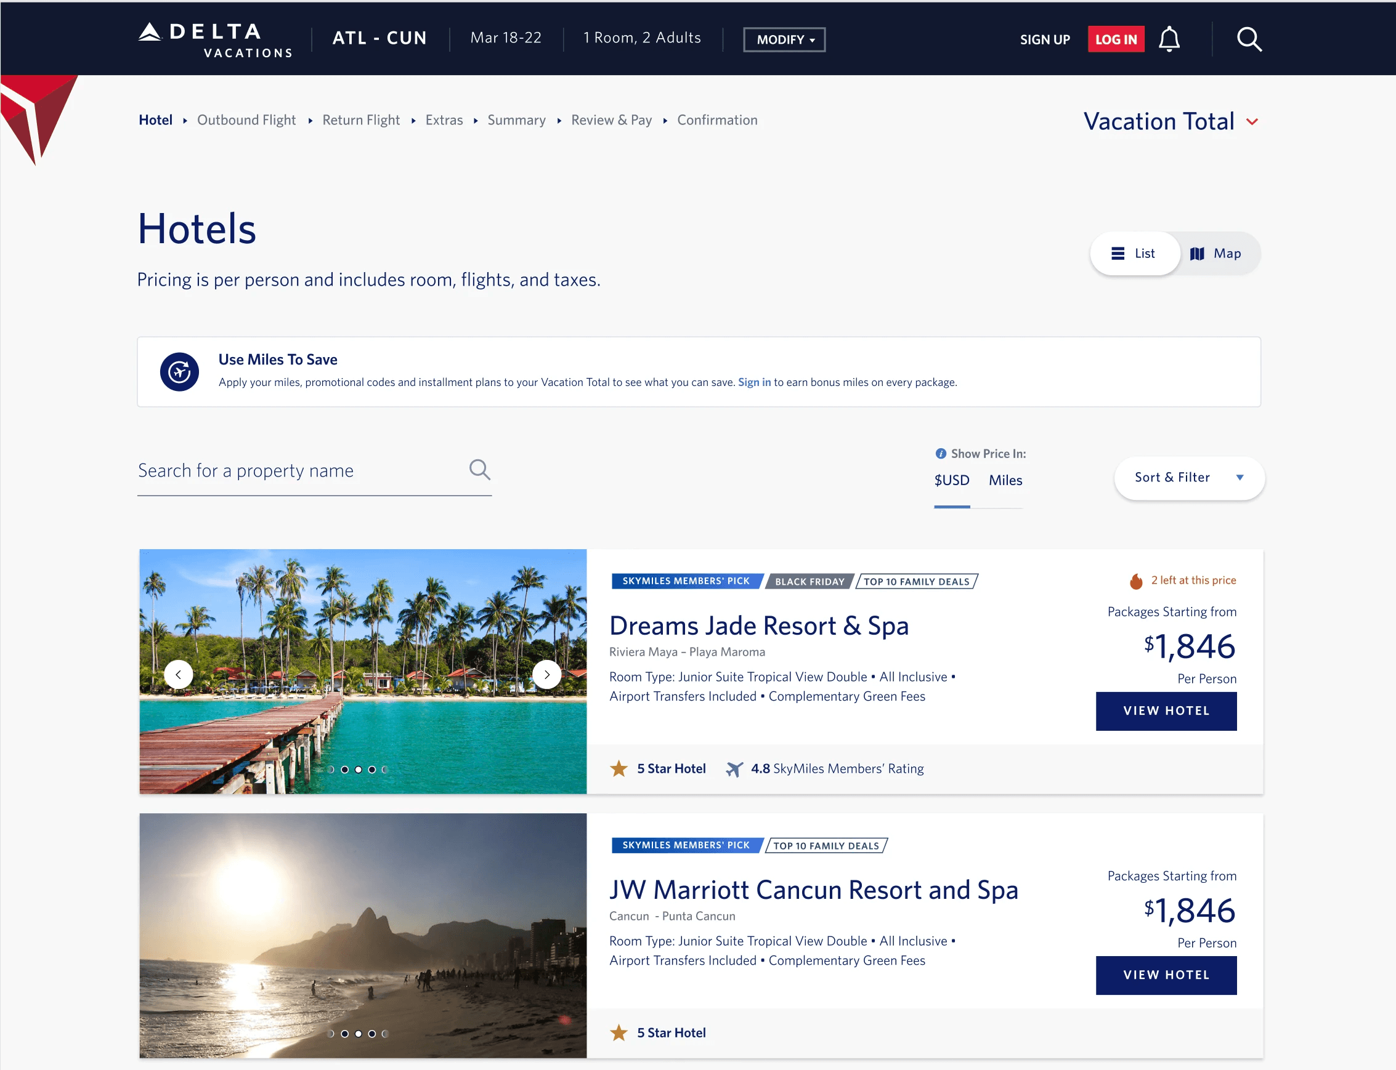Click the Sign in link
Screen dimensions: 1396x1070
tap(755, 382)
